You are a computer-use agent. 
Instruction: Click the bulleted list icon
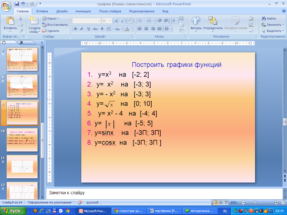pos(140,21)
